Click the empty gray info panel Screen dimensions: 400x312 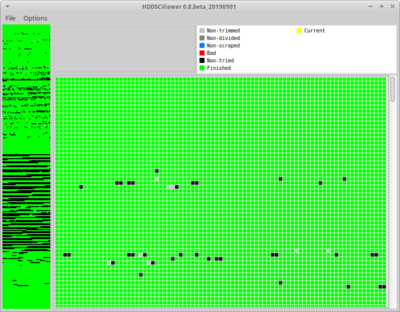tap(125, 49)
